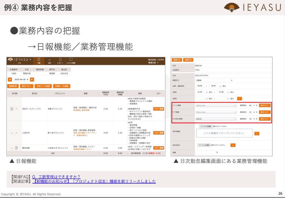The width and height of the screenshot is (285, 198).
Task: Check 翌日 box after 13:00 break end
Action: (x=228, y=92)
